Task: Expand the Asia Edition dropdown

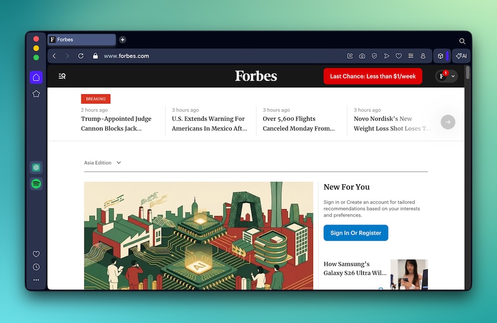Action: coord(103,162)
